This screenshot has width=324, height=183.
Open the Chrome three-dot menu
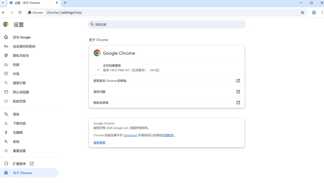[x=322, y=13]
